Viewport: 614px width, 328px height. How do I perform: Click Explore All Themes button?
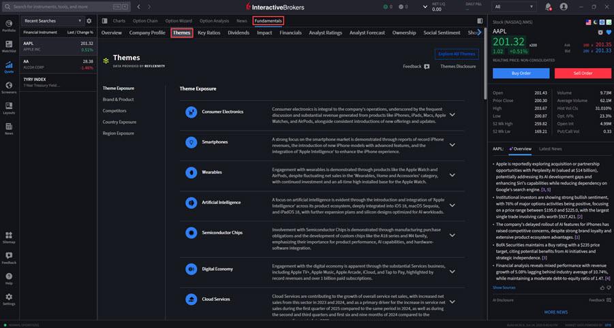pos(457,54)
